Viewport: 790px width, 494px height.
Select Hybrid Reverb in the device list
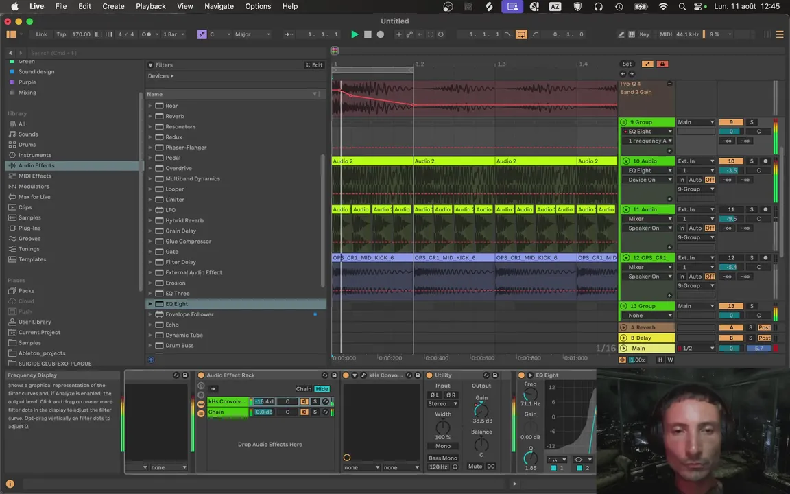coord(184,220)
